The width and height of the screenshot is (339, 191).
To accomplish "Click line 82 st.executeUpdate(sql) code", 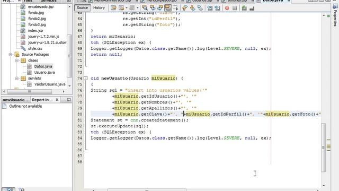I will click(x=120, y=126).
